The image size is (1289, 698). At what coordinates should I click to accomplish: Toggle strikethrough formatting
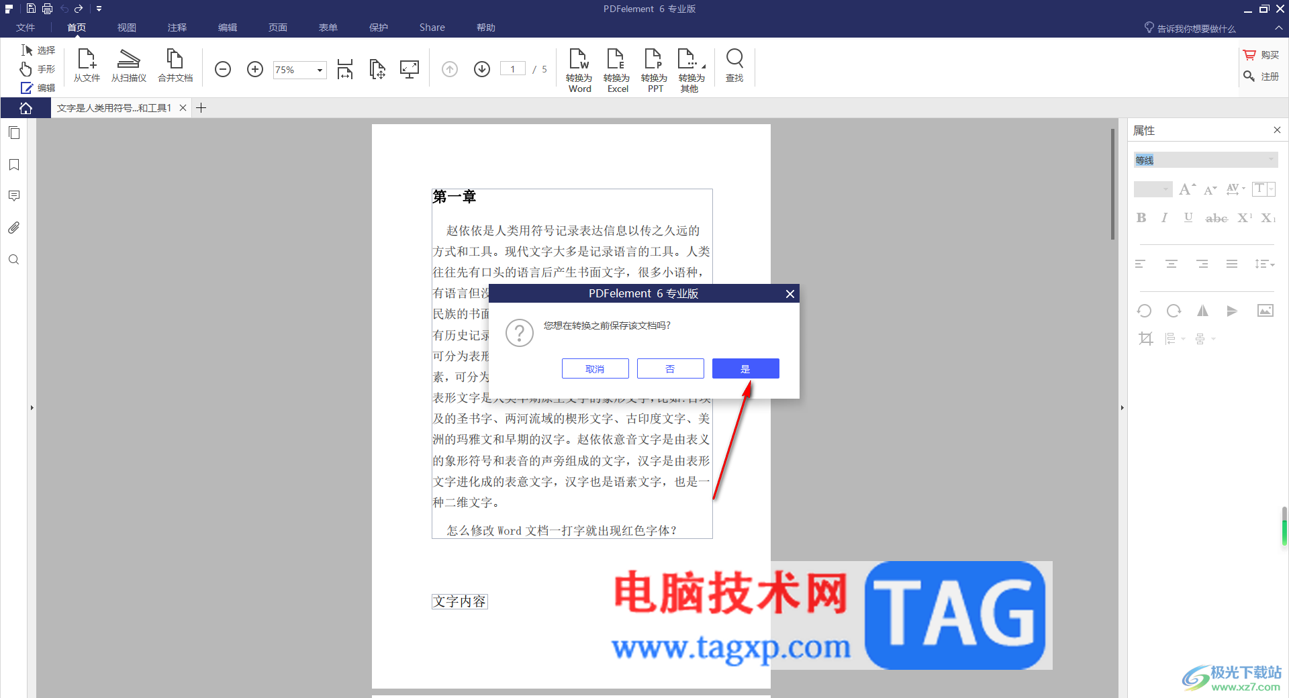point(1216,218)
